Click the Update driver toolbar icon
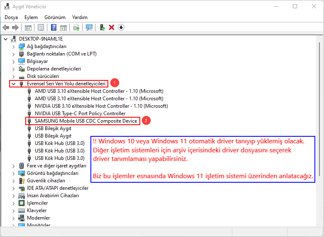Viewport: 324px width, 237px height. pyautogui.click(x=76, y=27)
